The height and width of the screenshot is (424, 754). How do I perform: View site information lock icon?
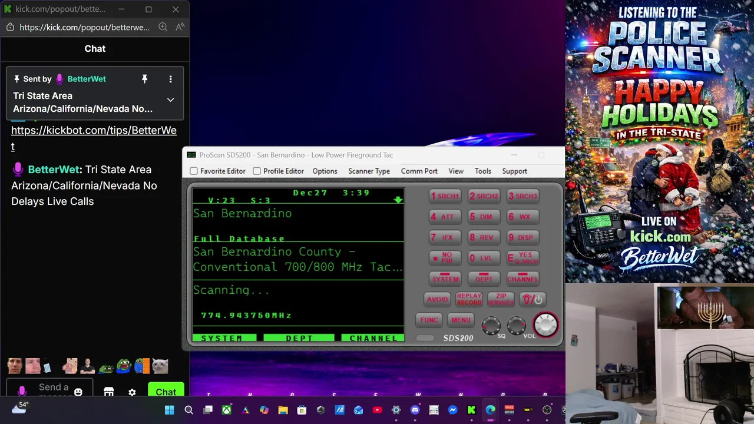[10, 27]
